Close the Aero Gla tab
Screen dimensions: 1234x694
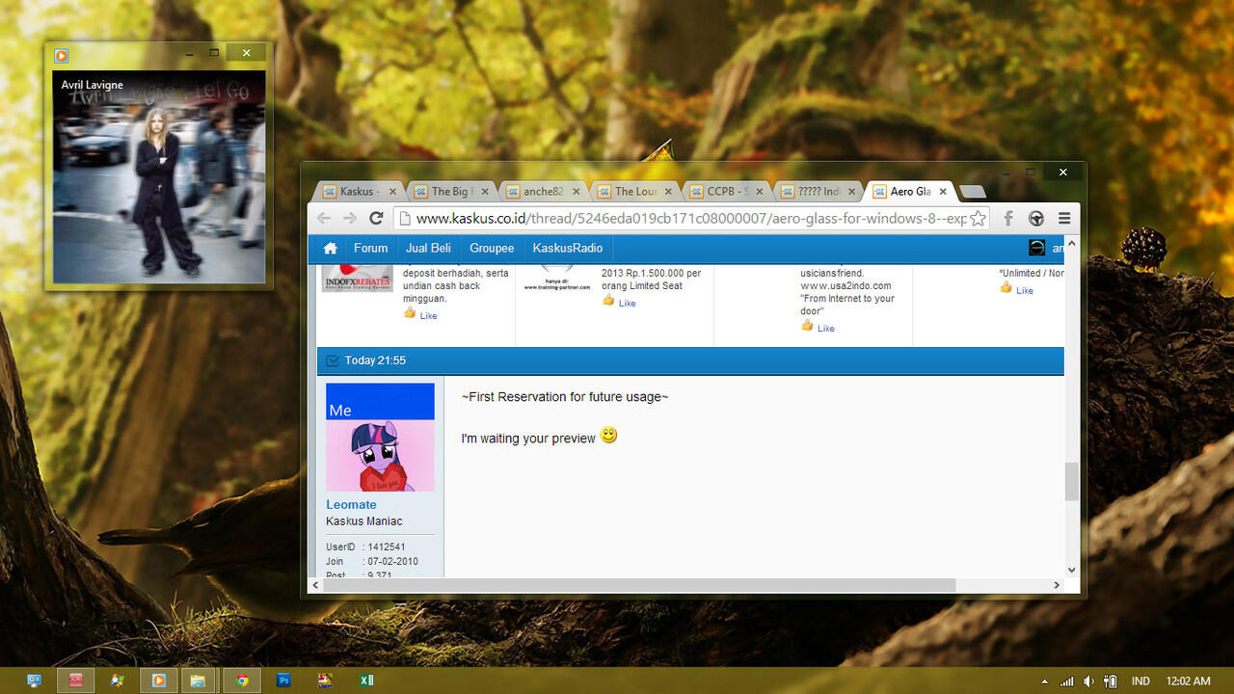(x=943, y=192)
